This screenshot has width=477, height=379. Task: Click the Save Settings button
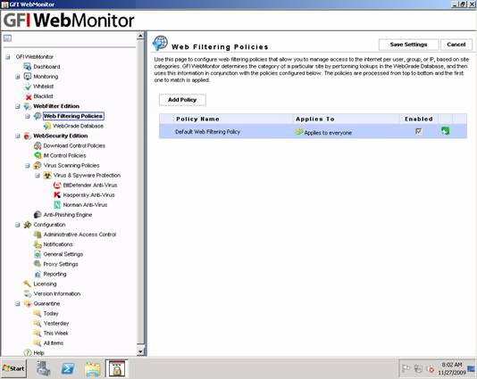[408, 45]
